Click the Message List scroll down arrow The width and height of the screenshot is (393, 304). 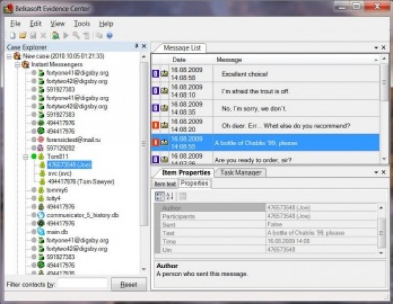pos(384,159)
